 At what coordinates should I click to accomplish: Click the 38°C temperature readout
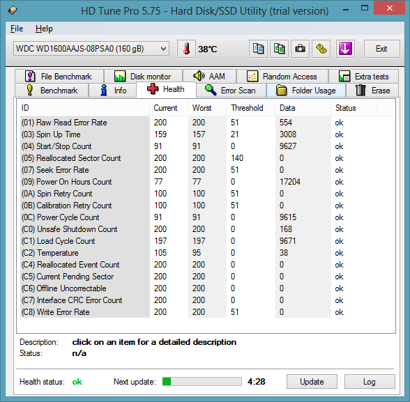[x=207, y=49]
